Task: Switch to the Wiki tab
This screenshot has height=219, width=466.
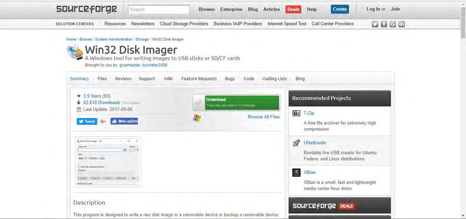Action: coord(168,79)
